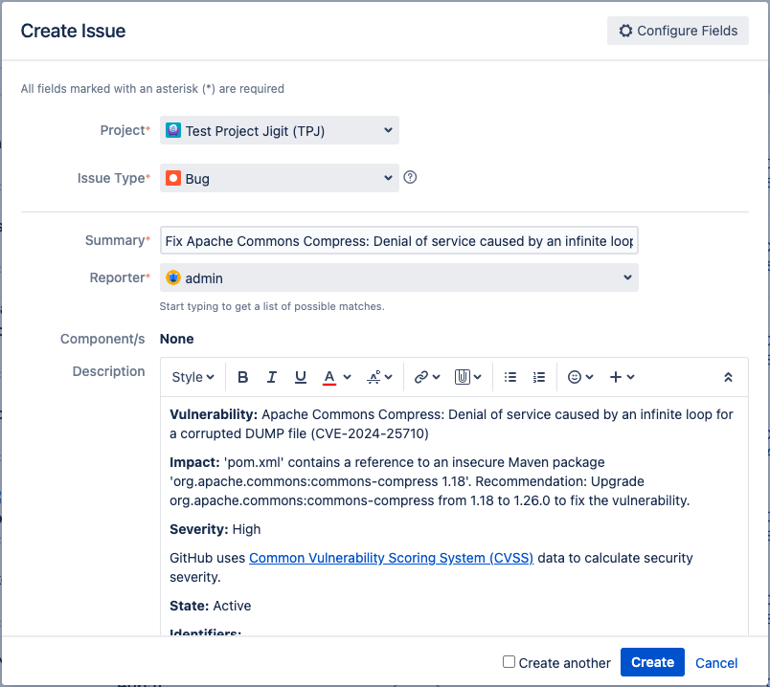Insert a bullet list in description
Image resolution: width=770 pixels, height=687 pixels.
(x=510, y=377)
